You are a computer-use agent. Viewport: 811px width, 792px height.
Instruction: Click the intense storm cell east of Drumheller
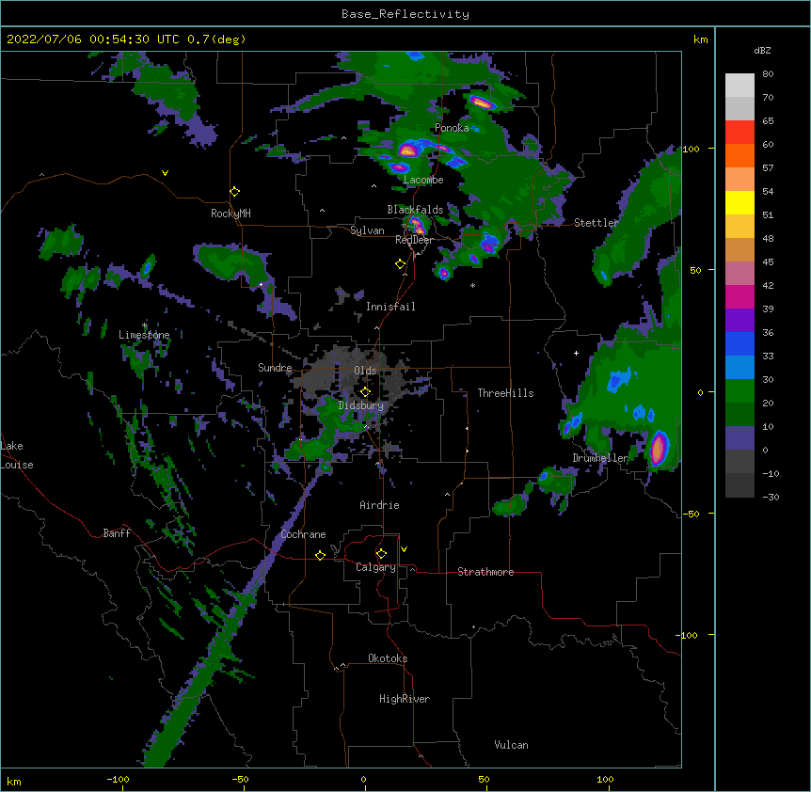point(659,449)
